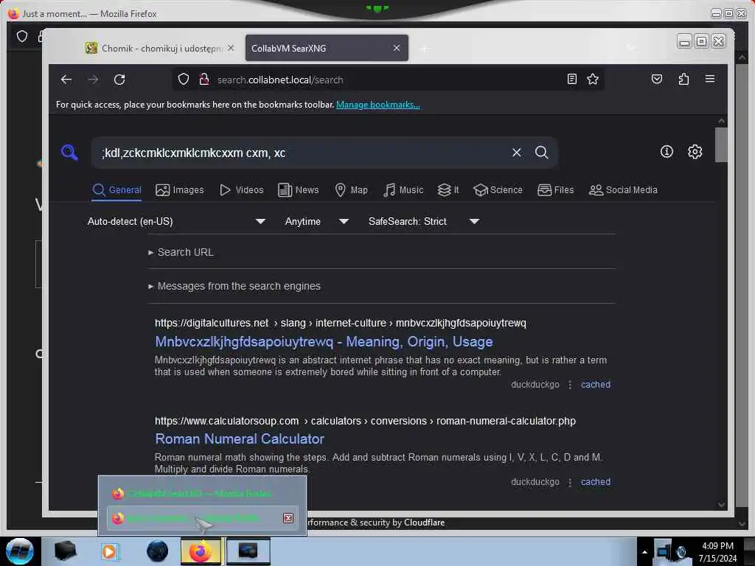This screenshot has height=566, width=755.
Task: Clear the search query with the X
Action: point(517,153)
